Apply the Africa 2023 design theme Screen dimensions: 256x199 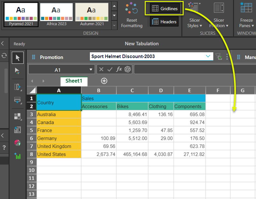(x=56, y=15)
